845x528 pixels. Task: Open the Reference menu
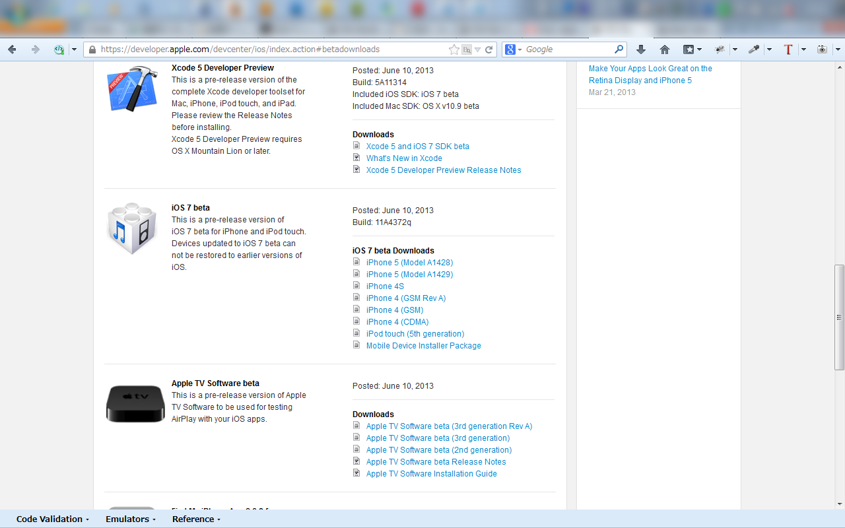coord(197,519)
